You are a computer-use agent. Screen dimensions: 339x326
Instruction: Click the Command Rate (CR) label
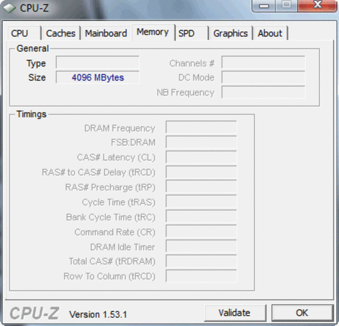coord(115,233)
